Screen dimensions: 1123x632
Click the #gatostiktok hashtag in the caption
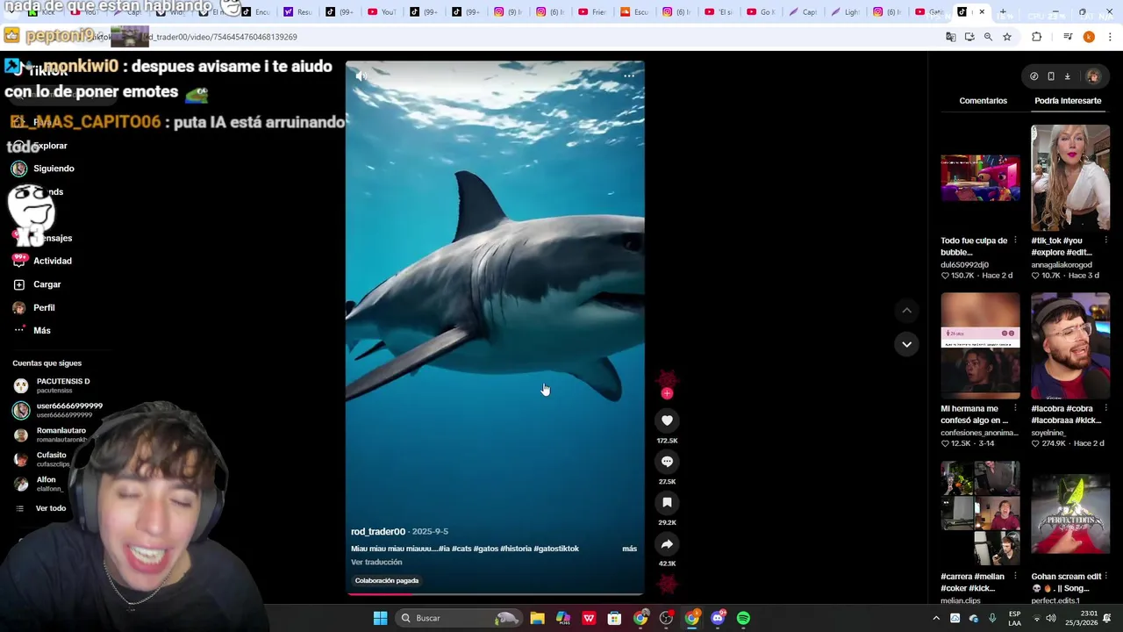coord(556,549)
